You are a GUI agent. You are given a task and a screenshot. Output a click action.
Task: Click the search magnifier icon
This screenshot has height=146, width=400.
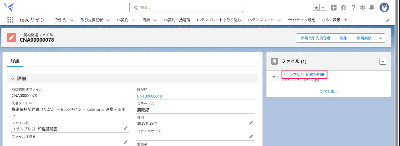[x=136, y=7]
